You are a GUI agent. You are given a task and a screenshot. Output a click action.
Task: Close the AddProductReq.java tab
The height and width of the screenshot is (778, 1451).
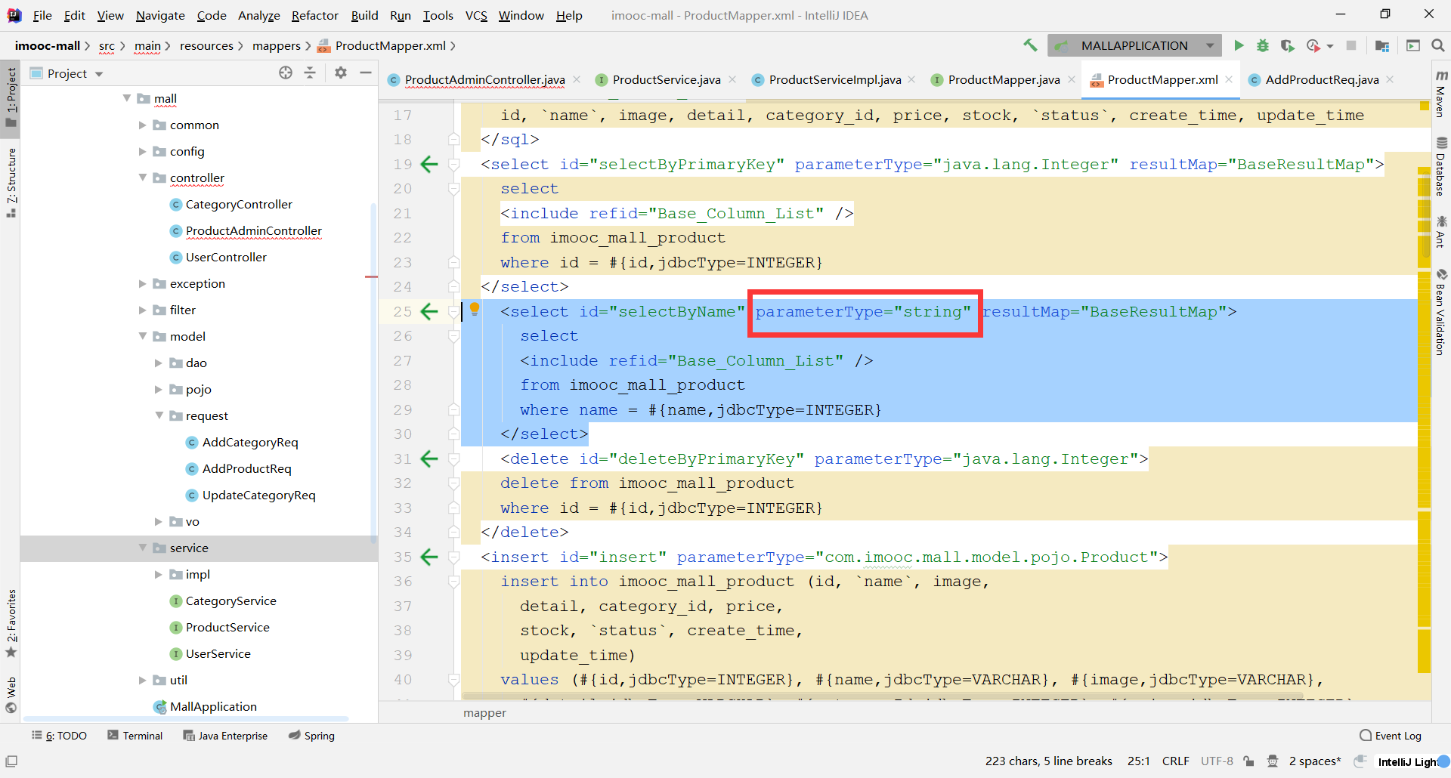point(1390,79)
